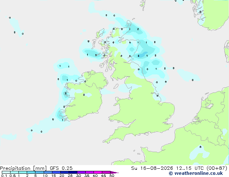The height and width of the screenshot is (177, 229).
Task: Click the 'GFS 0.25' model label
Action: coord(61,168)
